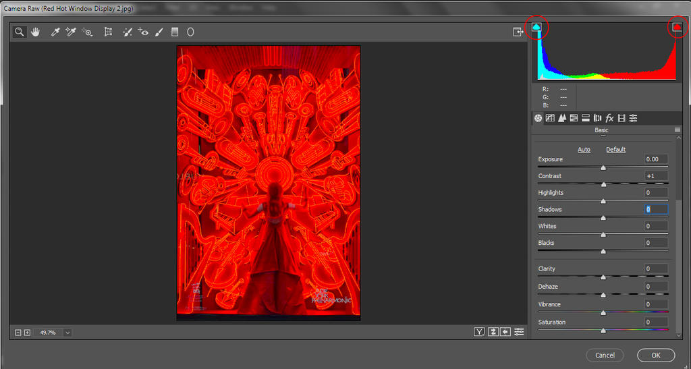
Task: Toggle the highlight clipping warning
Action: tap(677, 27)
